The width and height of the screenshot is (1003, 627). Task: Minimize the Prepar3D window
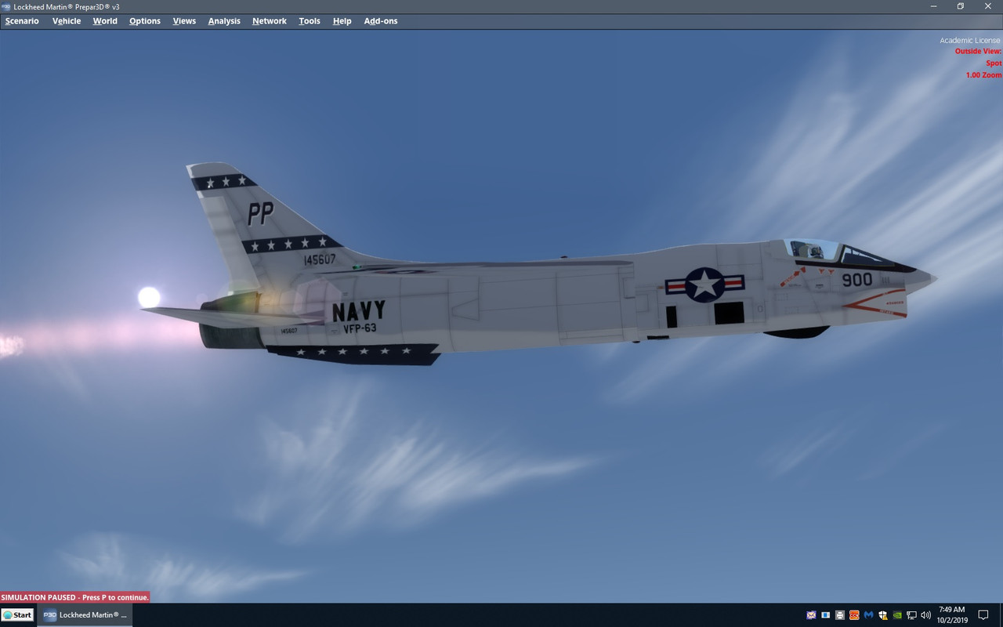click(x=932, y=6)
